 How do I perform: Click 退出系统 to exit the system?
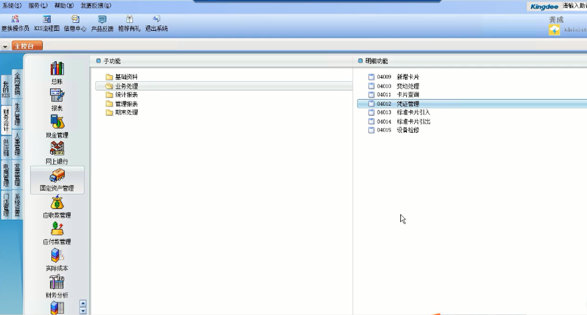point(157,23)
